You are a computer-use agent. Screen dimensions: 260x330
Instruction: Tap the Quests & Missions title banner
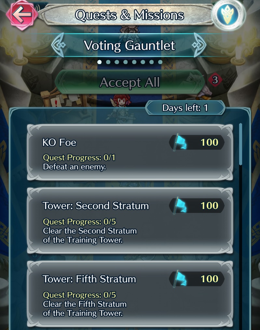129,15
